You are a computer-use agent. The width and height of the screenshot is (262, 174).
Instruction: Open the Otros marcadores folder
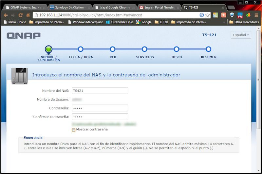point(244,22)
